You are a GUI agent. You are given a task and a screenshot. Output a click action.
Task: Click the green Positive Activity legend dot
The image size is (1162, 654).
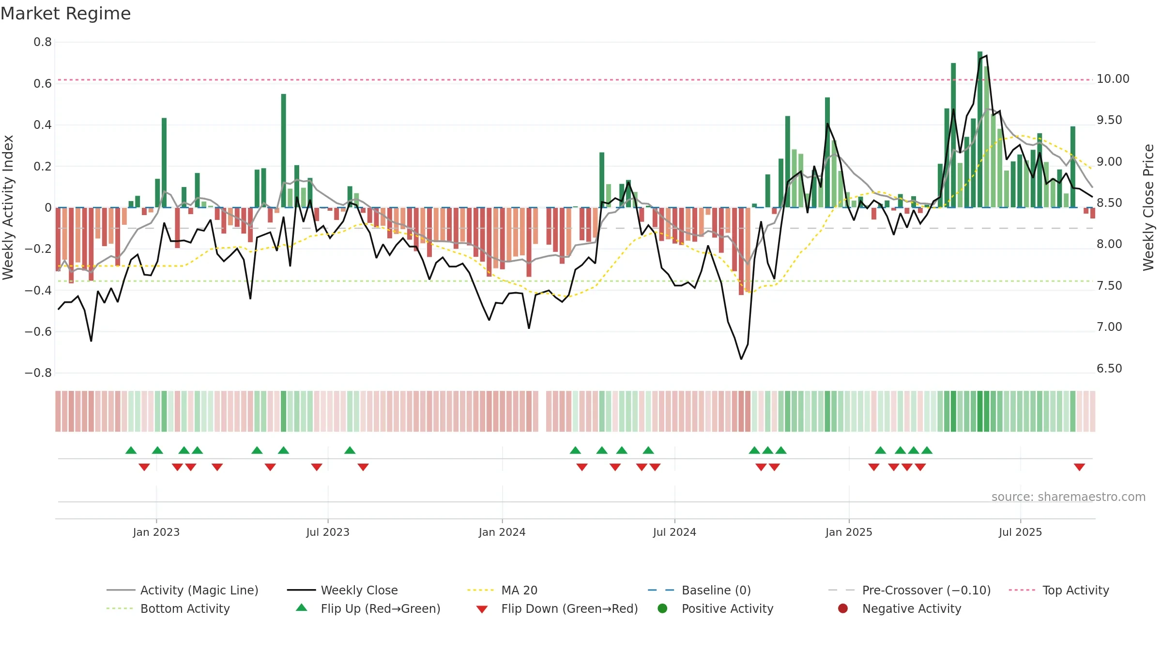(x=663, y=608)
